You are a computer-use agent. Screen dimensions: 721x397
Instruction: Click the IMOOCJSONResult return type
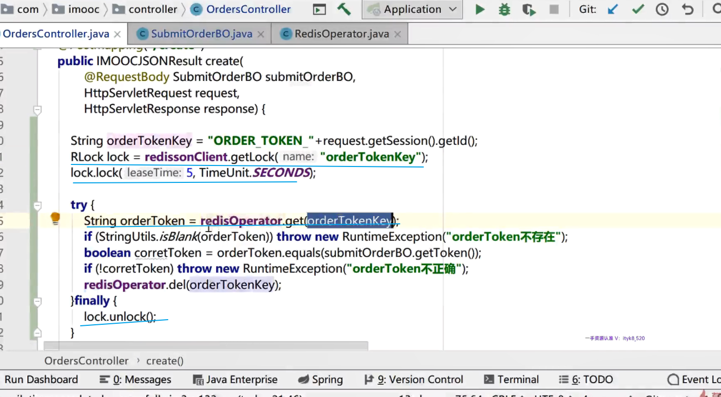149,61
